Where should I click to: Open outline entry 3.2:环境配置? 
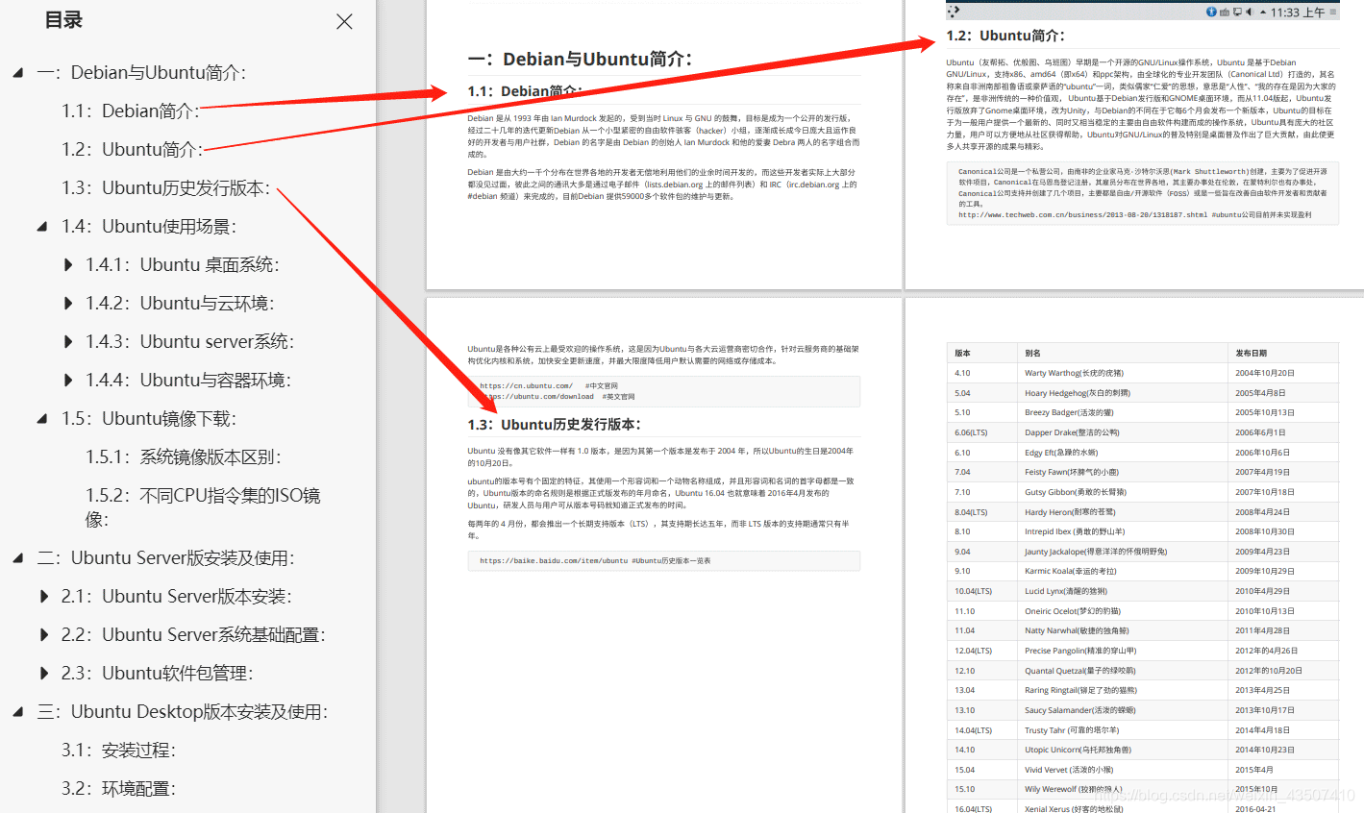119,789
